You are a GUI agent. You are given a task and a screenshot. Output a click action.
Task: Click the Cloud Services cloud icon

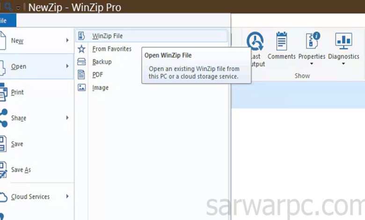[x=3, y=197]
